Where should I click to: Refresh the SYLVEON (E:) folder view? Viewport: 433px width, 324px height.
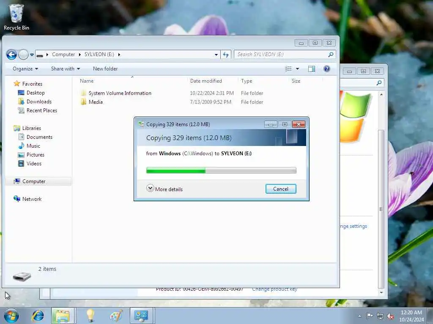226,54
